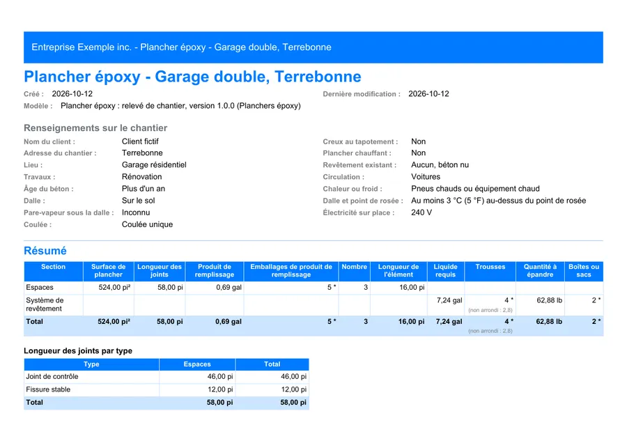Select the date next to 'Créé :'

click(x=72, y=94)
